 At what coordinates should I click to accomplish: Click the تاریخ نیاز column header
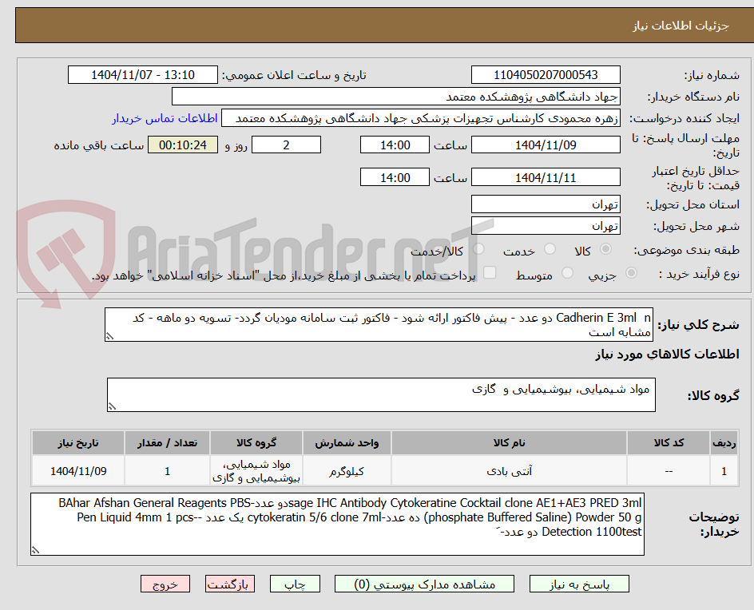coord(78,442)
